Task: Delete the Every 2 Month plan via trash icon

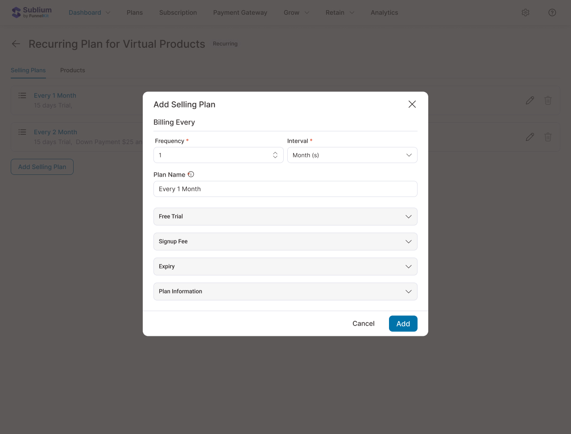Action: [548, 137]
